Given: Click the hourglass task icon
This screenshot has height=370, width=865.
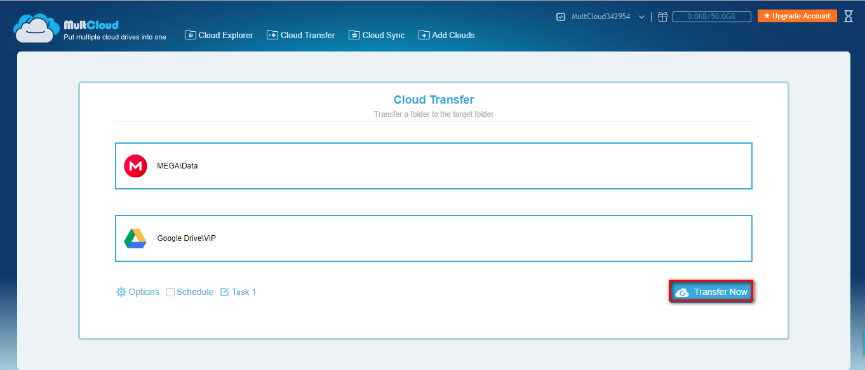Looking at the screenshot, I should click(x=848, y=17).
